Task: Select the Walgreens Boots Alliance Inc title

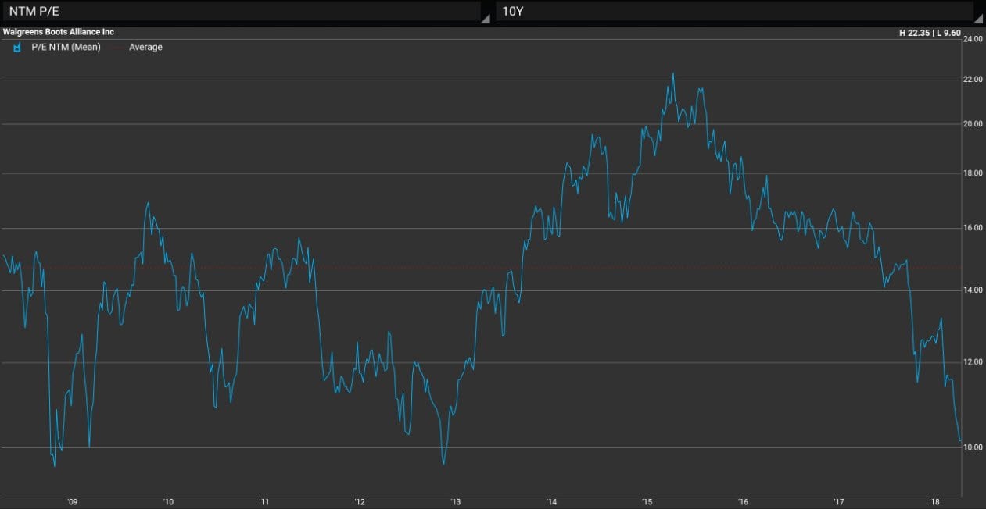Action: pyautogui.click(x=59, y=32)
